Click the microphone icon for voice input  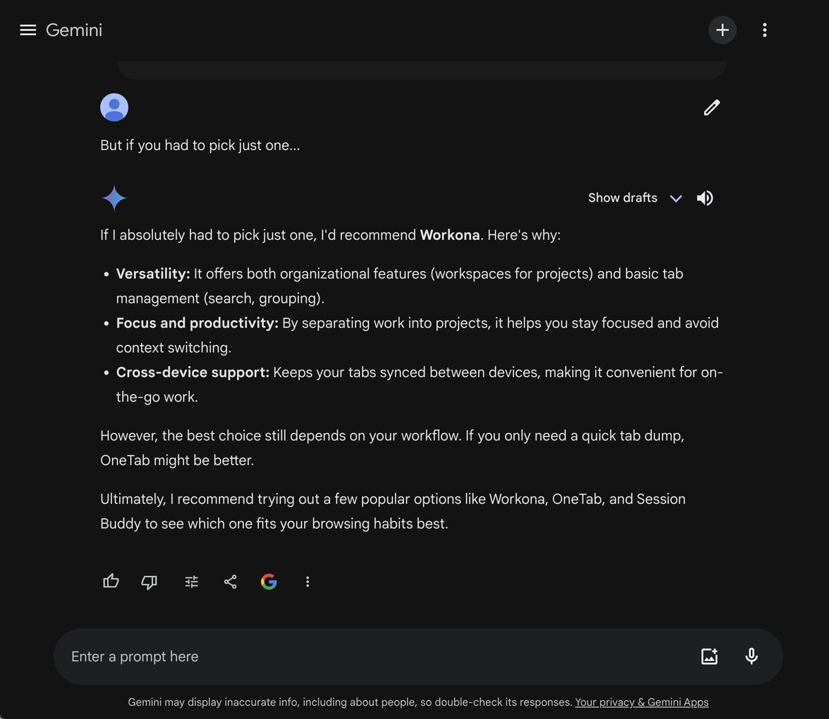(x=751, y=656)
